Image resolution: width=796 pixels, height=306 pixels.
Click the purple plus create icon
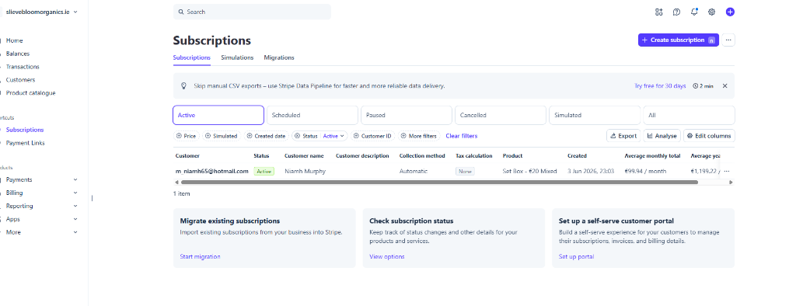pyautogui.click(x=730, y=12)
